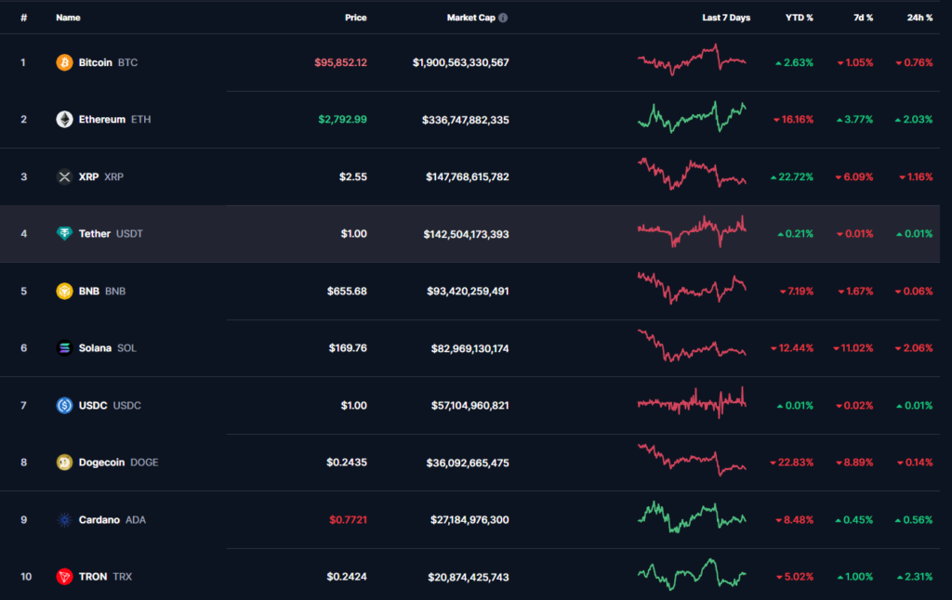Sort table by Price column header
Image resolution: width=952 pixels, height=600 pixels.
(x=355, y=18)
